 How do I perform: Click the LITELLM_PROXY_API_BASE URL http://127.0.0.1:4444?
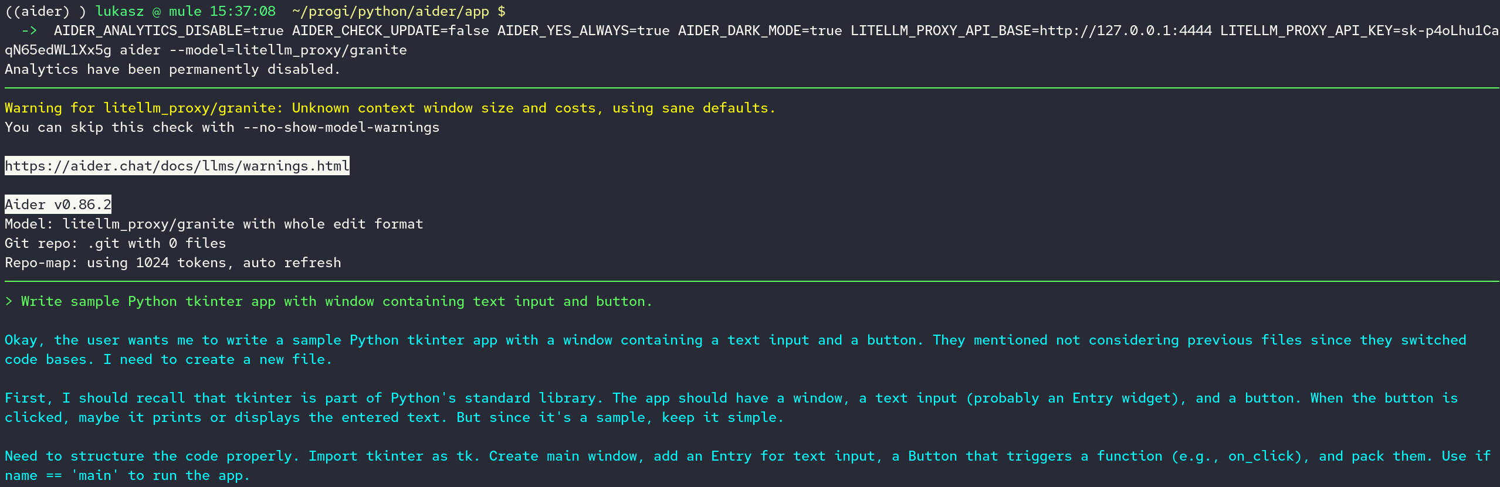[x=1126, y=30]
